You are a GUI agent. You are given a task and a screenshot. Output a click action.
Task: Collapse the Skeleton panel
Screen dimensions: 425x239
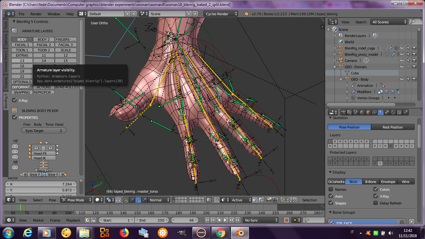tap(331, 118)
